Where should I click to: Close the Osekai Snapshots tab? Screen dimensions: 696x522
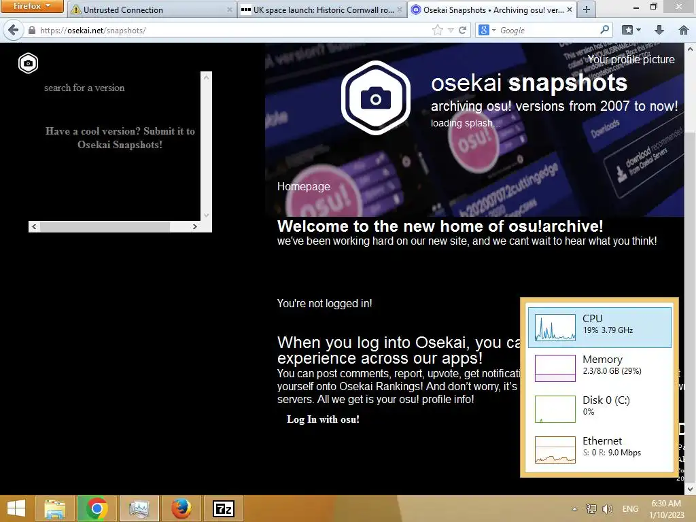coord(570,10)
